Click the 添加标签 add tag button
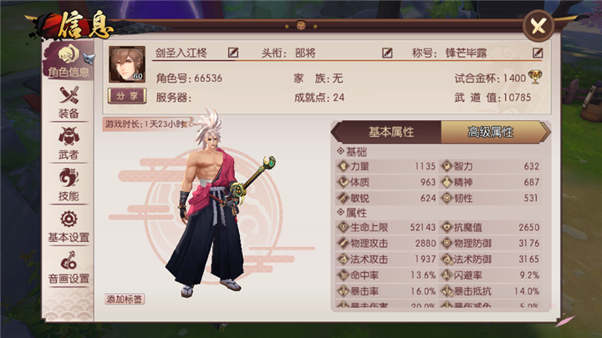This screenshot has width=602, height=338. point(125,299)
